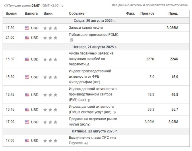Image resolution: width=192 pixels, height=151 pixels.
Task: Click the speaker icon next to Пауэлла
Action: [x=86, y=143]
